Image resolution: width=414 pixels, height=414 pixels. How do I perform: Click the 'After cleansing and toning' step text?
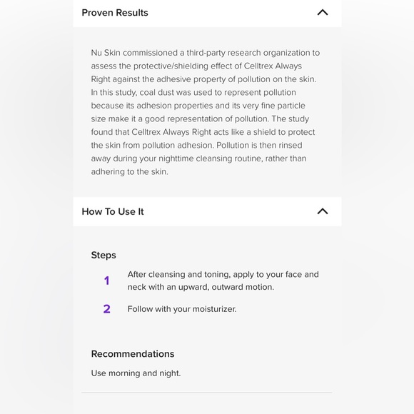pyautogui.click(x=223, y=281)
